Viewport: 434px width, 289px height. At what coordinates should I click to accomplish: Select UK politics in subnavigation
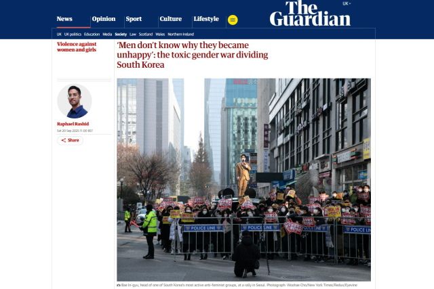click(73, 35)
